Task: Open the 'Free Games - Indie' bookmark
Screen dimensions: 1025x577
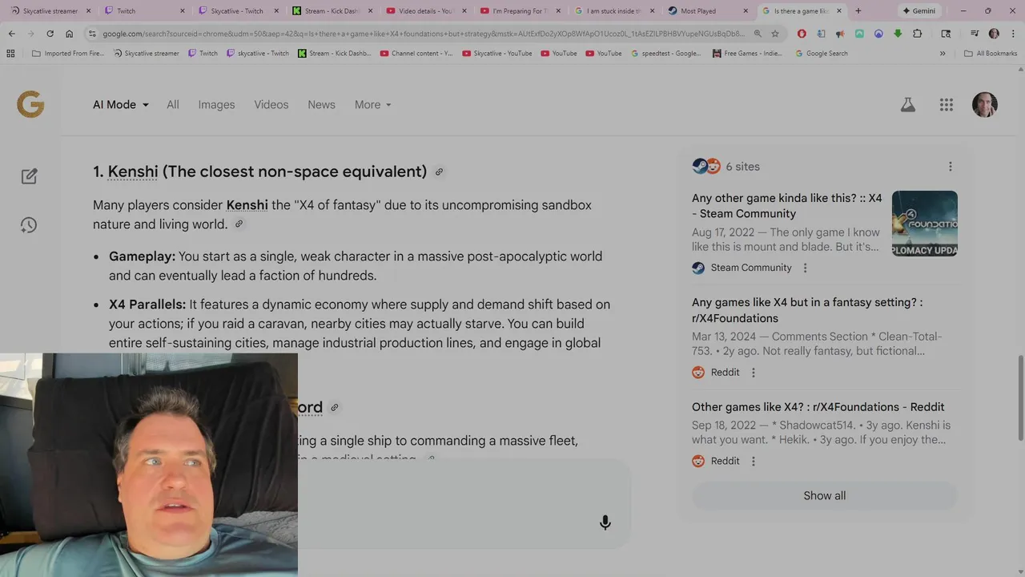Action: coord(746,54)
